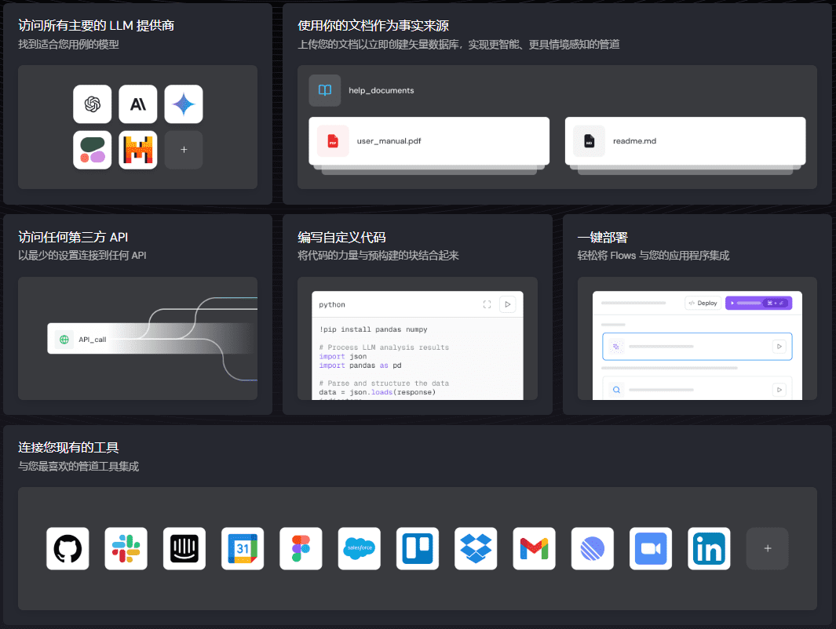Click the 'import pandas as pd' line

coord(360,365)
